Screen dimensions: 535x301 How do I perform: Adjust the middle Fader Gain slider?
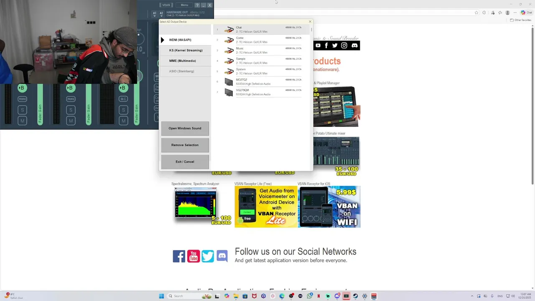(89, 105)
